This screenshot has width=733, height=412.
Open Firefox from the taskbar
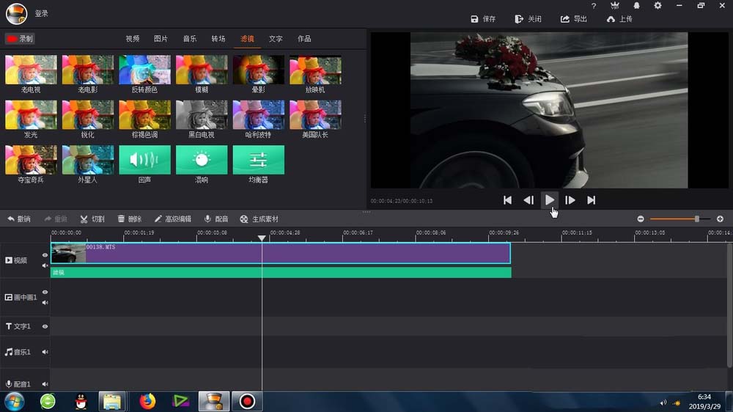[x=147, y=401]
